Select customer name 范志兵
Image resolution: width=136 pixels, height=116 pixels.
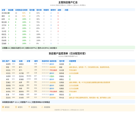pyautogui.click(x=8, y=98)
